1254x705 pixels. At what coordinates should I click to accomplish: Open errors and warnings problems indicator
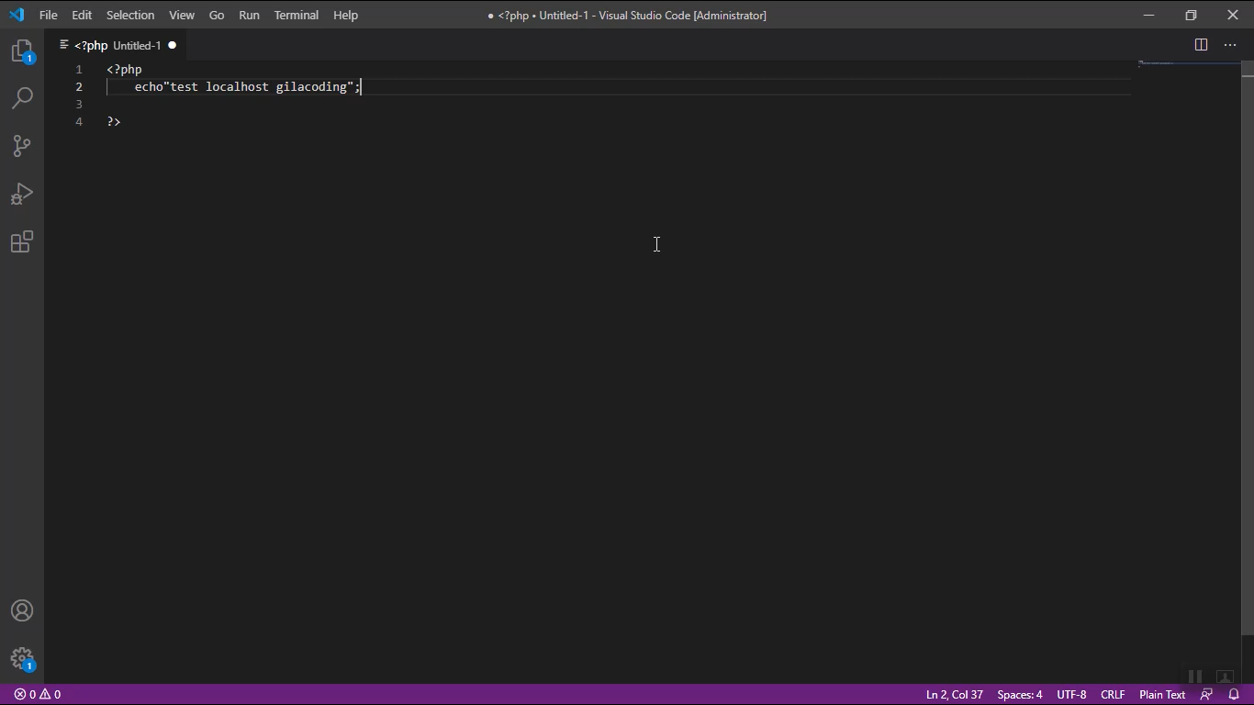coord(38,695)
